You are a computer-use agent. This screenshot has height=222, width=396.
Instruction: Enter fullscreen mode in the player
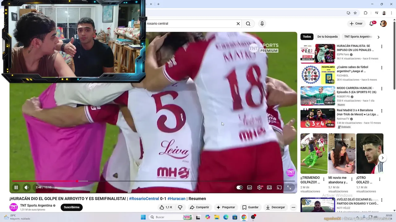[x=289, y=187]
